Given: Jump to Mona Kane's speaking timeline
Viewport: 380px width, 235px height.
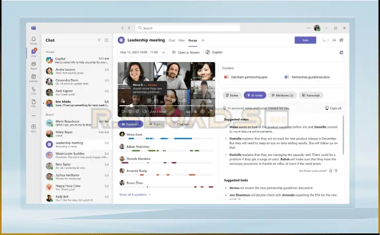Looking at the screenshot, I should pyautogui.click(x=166, y=139).
